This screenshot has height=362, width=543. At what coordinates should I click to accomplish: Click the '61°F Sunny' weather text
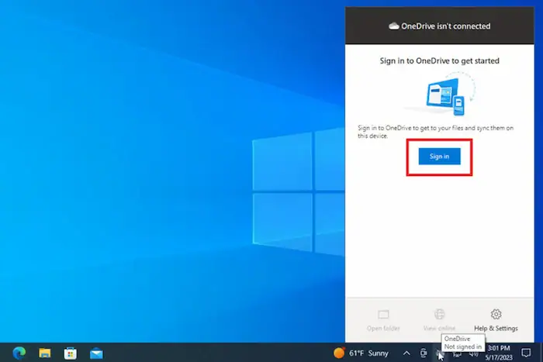[x=368, y=353]
